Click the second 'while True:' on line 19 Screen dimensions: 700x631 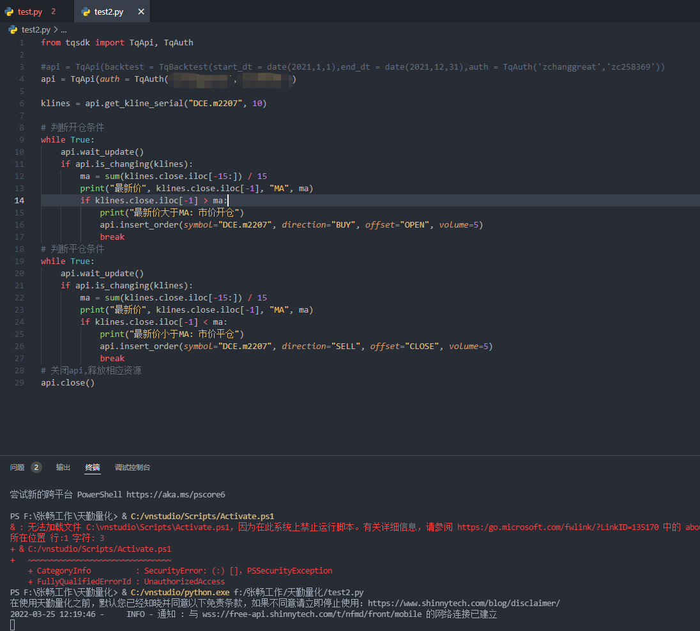click(x=68, y=261)
